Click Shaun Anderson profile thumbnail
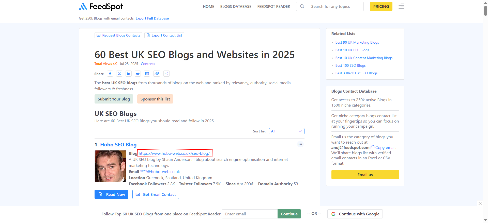Screen dimensions: 488x223 (110, 166)
